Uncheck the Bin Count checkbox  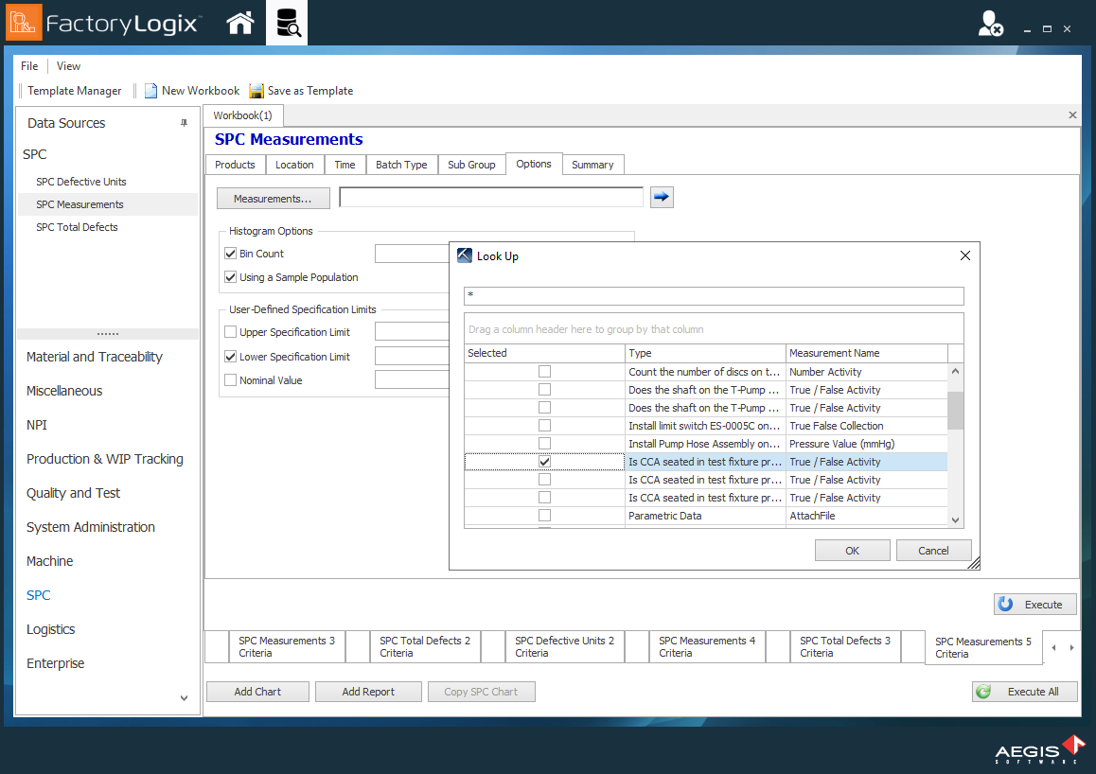[x=230, y=253]
